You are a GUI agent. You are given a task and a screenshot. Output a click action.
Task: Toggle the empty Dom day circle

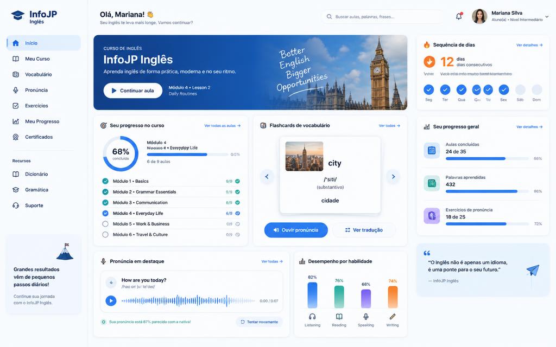pos(537,89)
